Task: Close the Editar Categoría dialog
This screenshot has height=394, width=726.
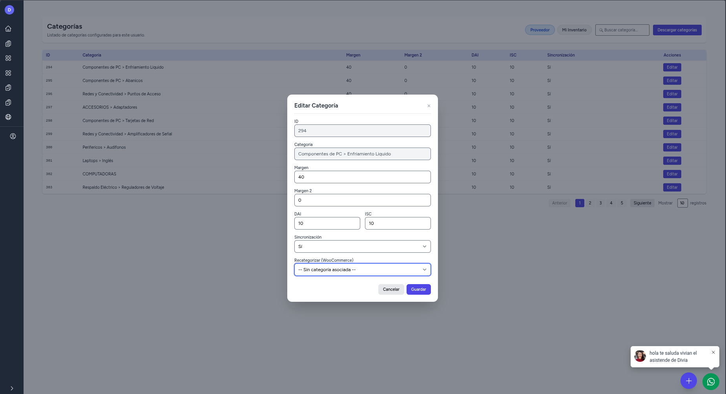Action: point(429,106)
